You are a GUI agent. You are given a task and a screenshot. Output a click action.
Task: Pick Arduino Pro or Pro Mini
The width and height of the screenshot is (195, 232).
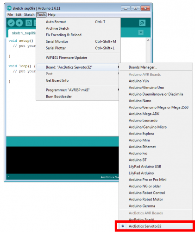pyautogui.click(x=156, y=180)
